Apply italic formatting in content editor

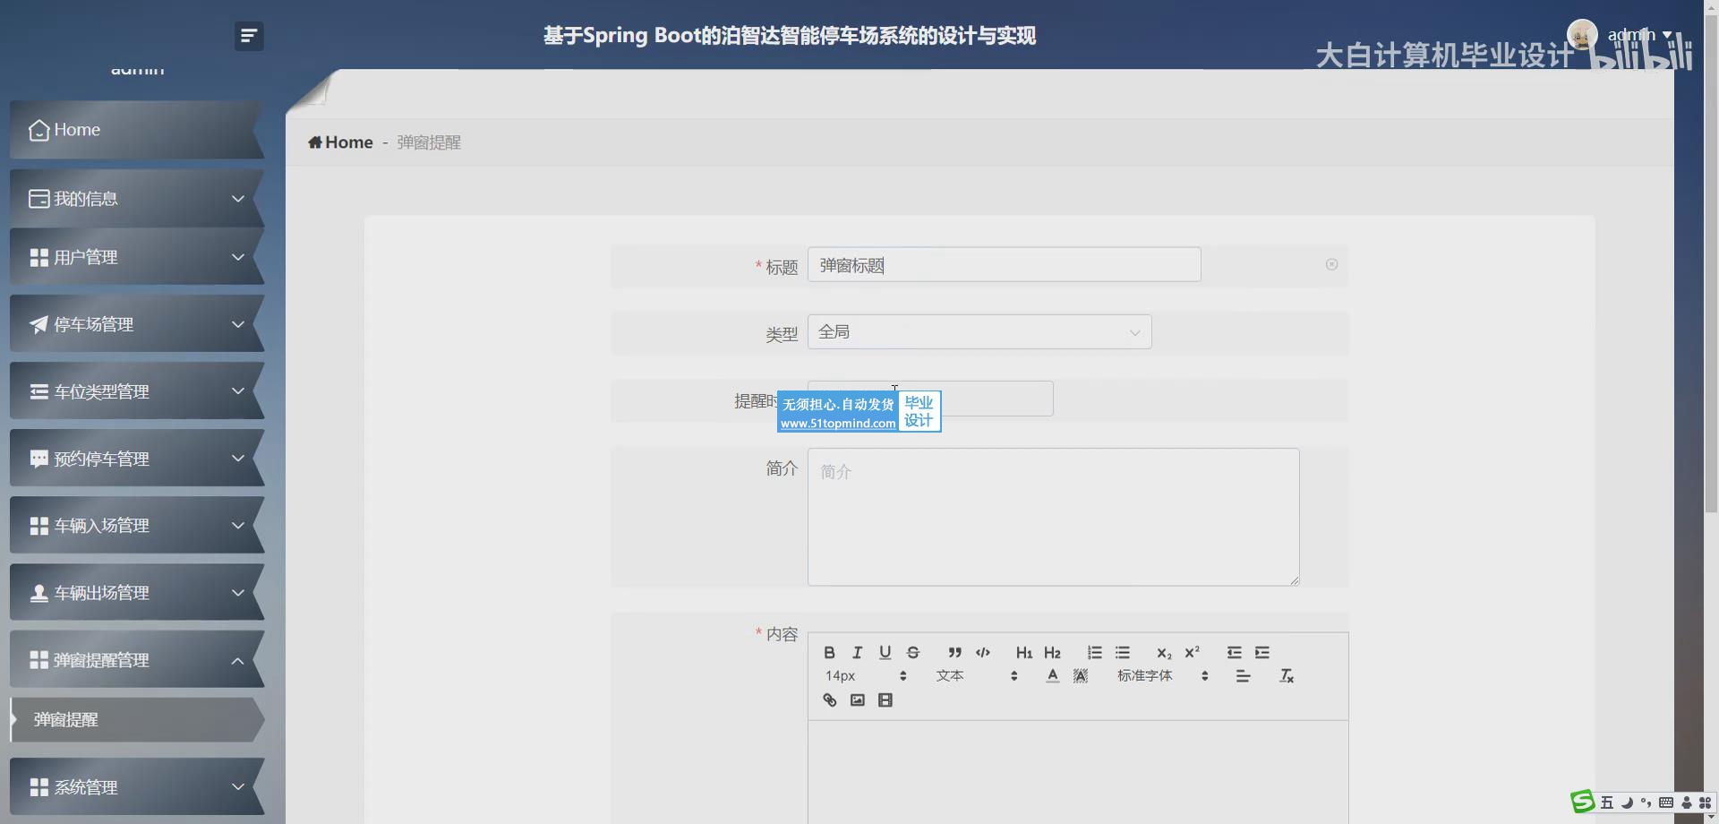857,652
